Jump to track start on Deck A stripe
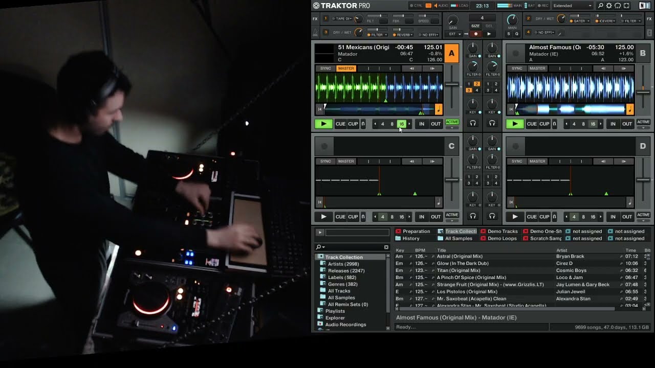 (x=319, y=109)
